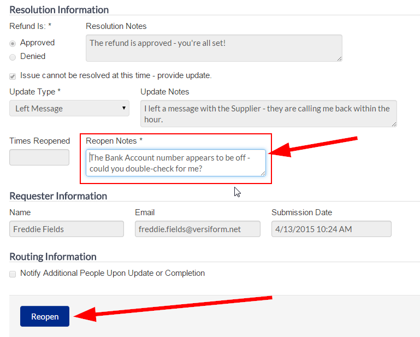420x337 pixels.
Task: Click the Update Notes resize handle
Action: [x=394, y=125]
